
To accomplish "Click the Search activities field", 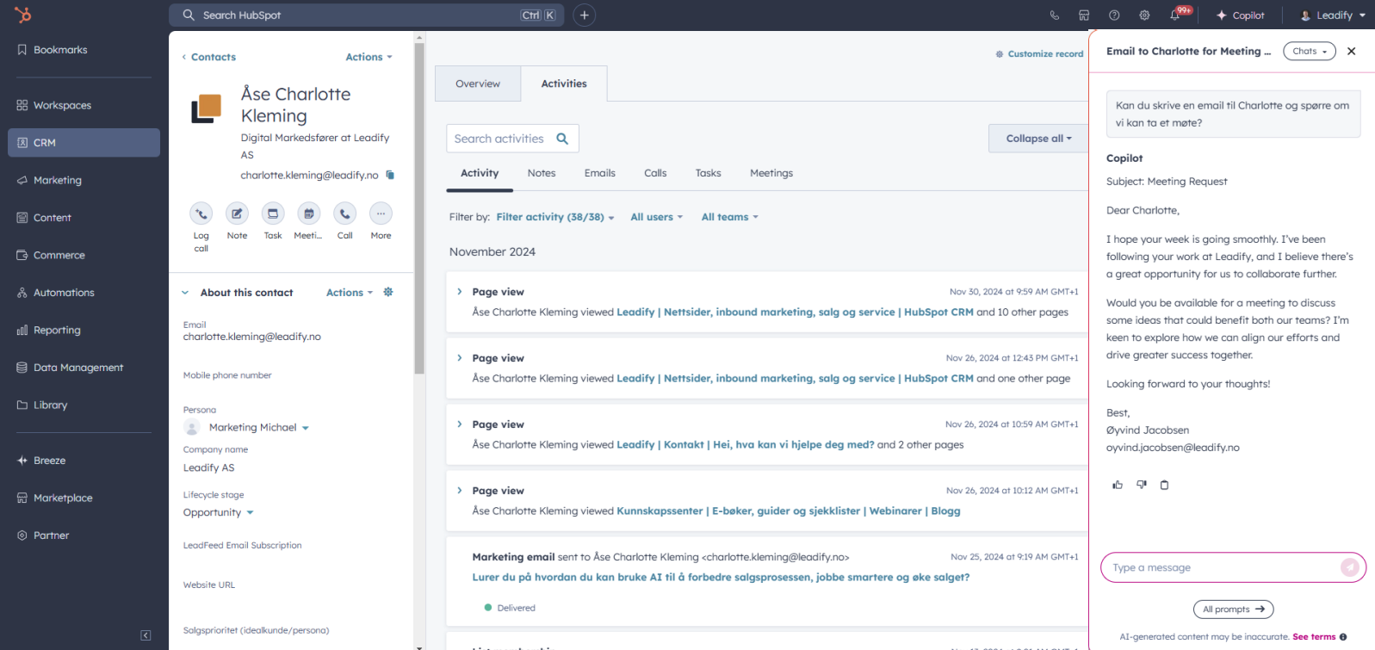I will click(512, 139).
